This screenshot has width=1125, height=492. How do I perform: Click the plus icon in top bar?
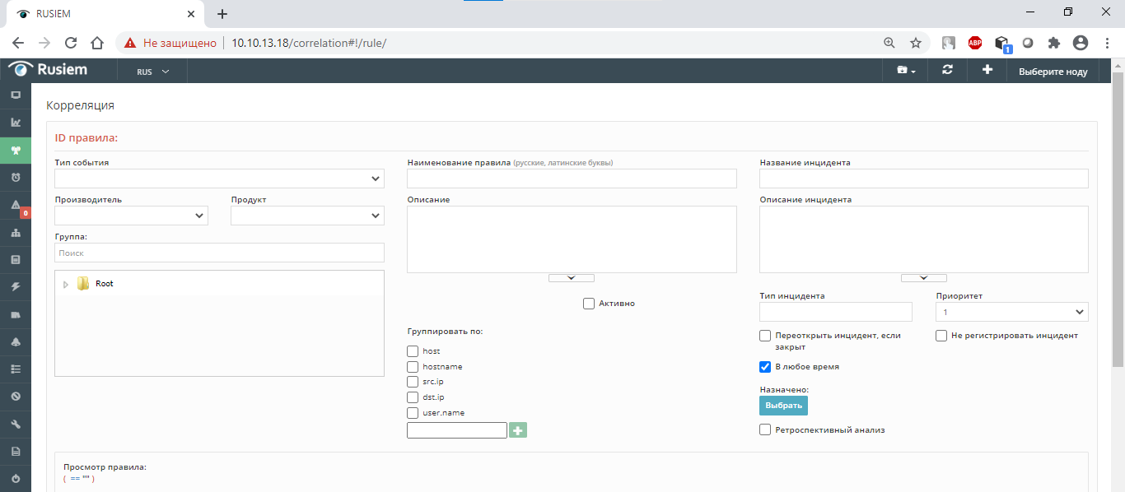click(987, 71)
